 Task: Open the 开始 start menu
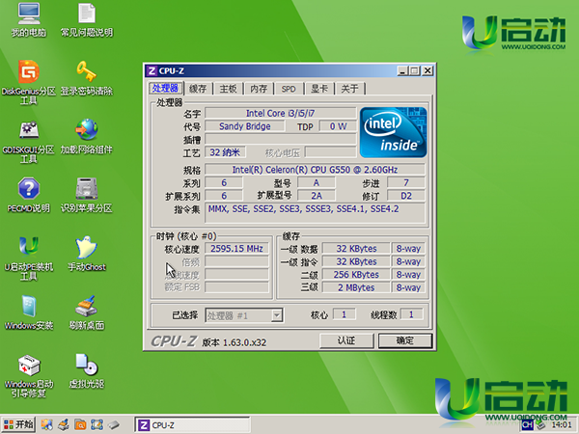pos(18,424)
